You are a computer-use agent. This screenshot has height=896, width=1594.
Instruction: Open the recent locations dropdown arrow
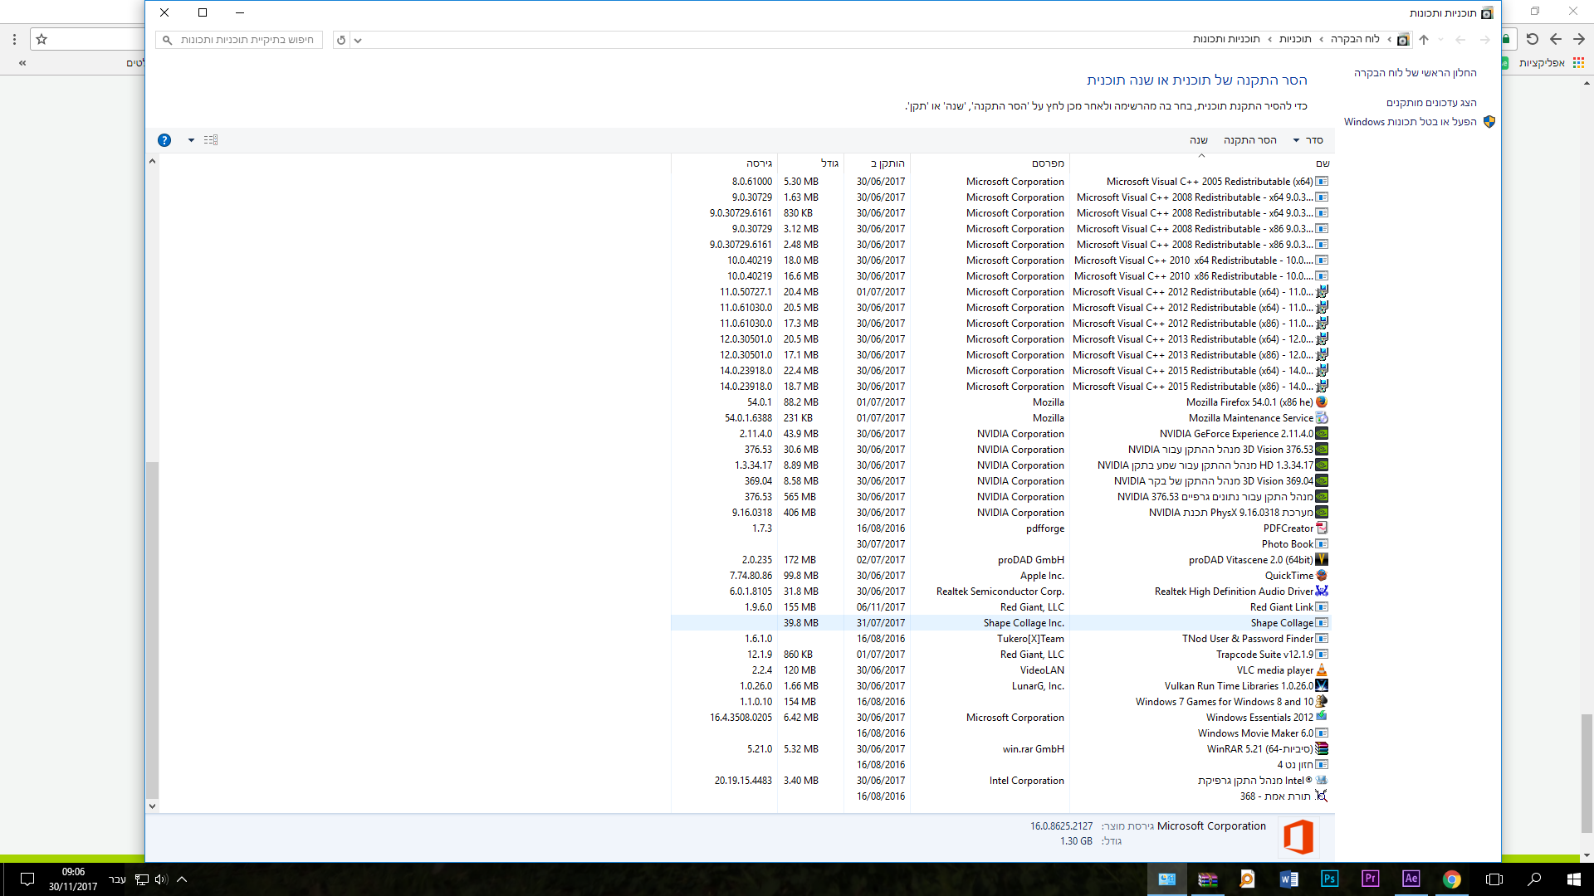coord(1441,40)
